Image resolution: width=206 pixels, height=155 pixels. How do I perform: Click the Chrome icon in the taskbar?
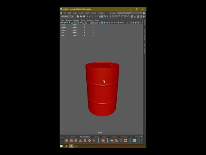tap(67, 146)
